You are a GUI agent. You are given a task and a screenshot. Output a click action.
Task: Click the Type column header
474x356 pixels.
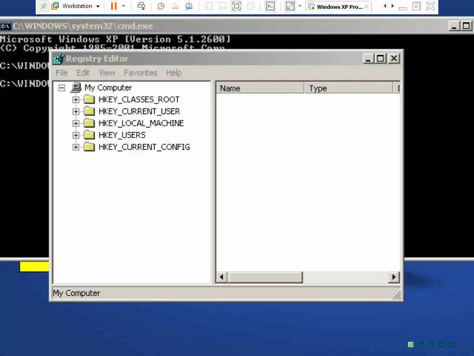pos(349,88)
